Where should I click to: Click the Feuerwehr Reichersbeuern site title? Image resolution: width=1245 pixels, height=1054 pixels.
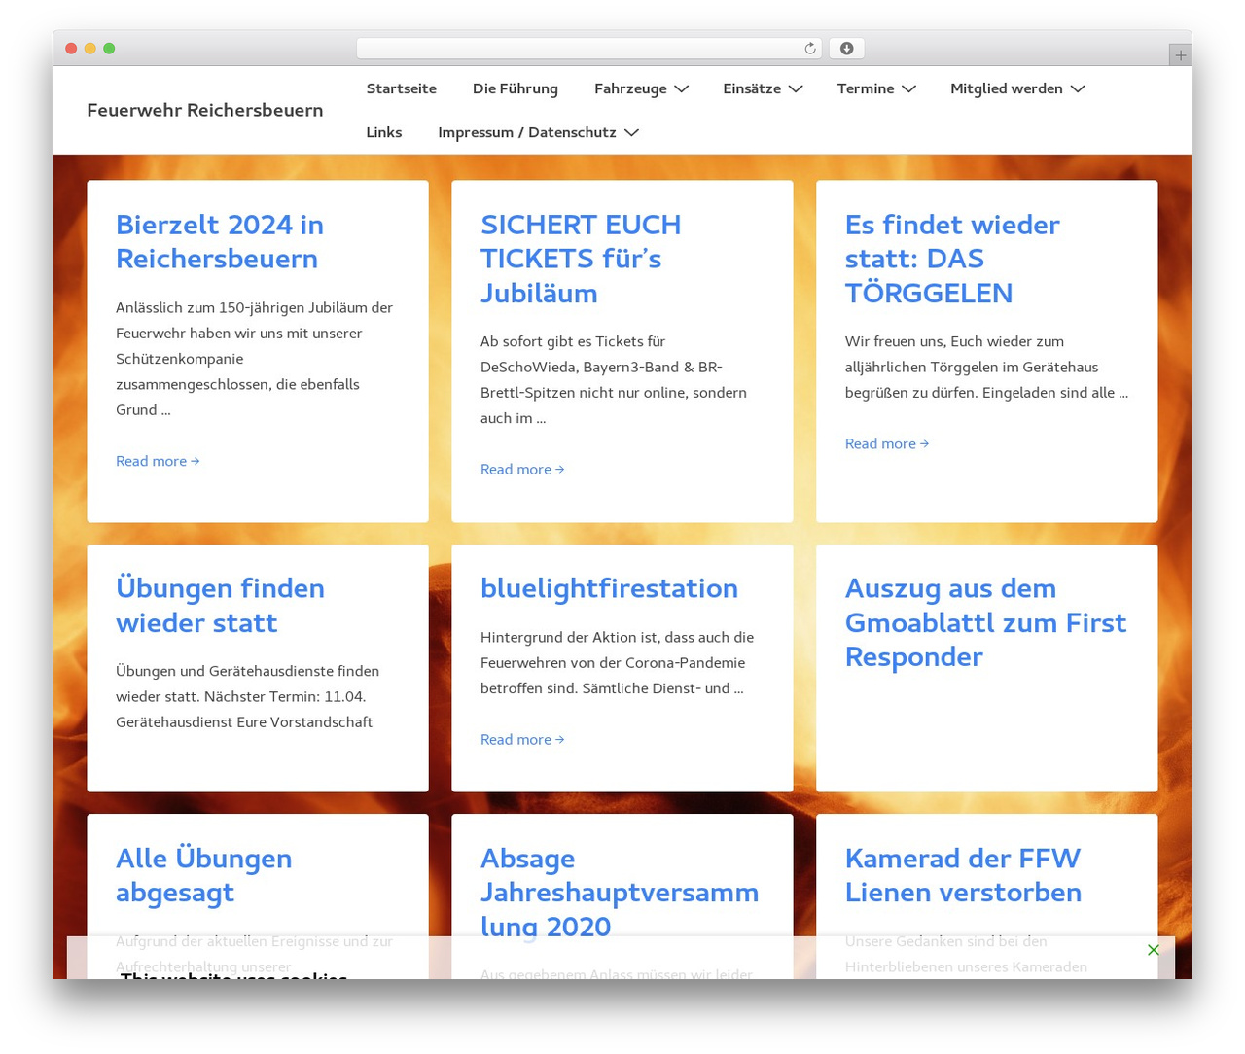(x=205, y=110)
